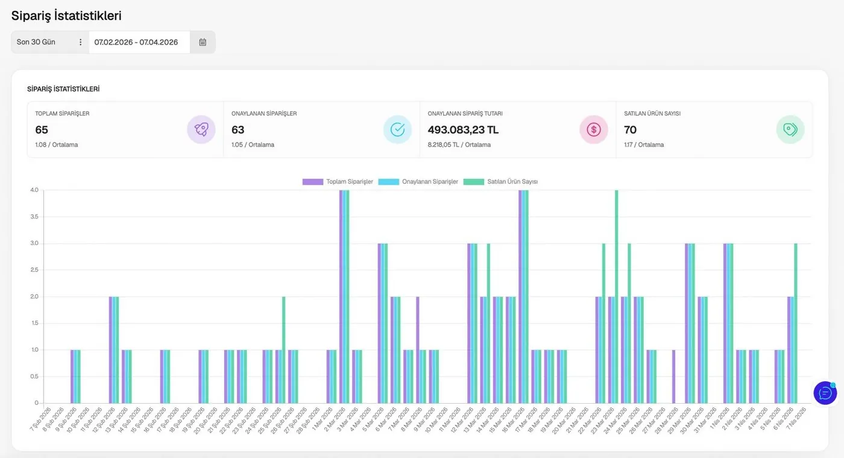Open the Son 30 Gün period dropdown
Viewport: 844px width, 458px height.
click(x=50, y=42)
